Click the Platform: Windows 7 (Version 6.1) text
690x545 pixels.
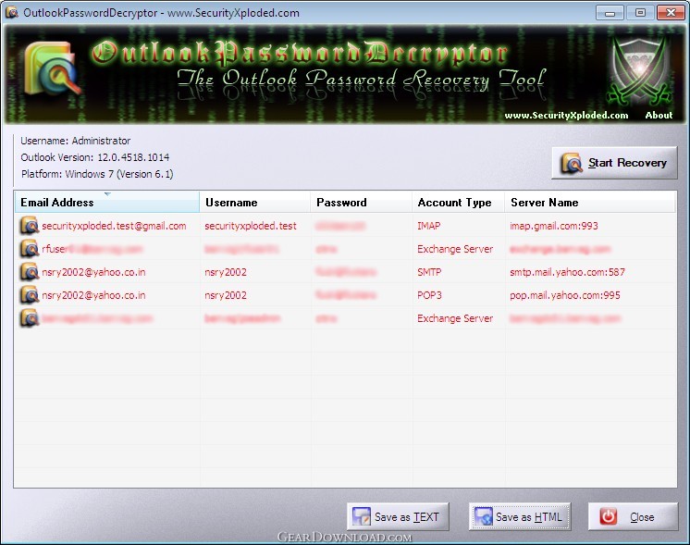tap(97, 174)
